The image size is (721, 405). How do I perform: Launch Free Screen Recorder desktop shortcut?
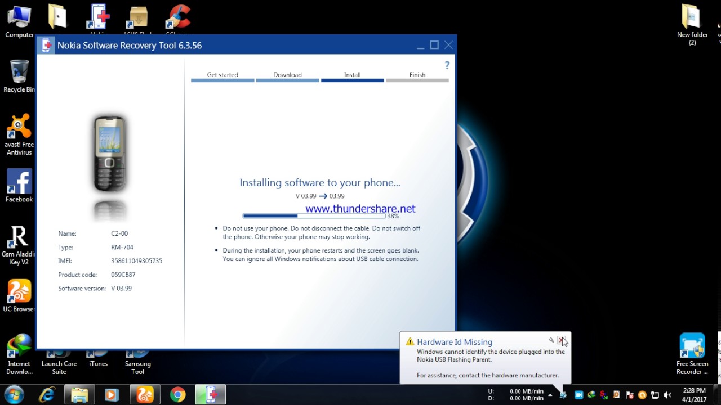[692, 354]
